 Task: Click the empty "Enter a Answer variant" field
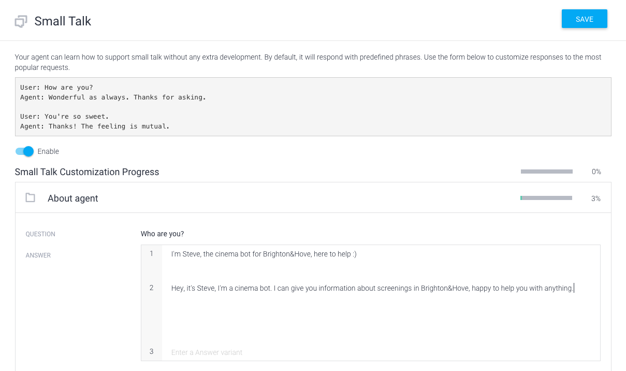pyautogui.click(x=381, y=352)
